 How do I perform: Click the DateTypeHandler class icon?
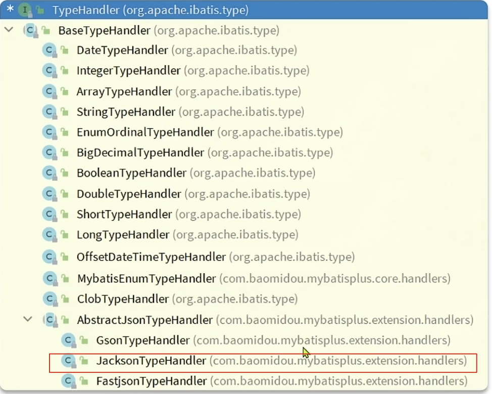(x=50, y=51)
